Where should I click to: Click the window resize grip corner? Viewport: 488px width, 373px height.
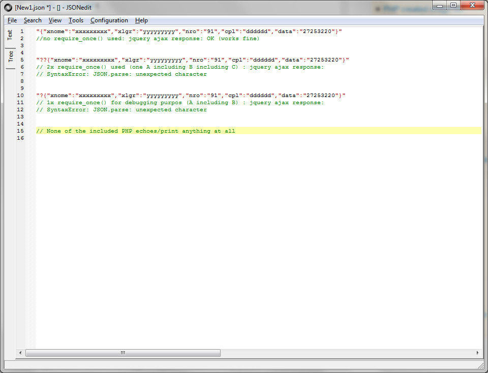pyautogui.click(x=481, y=366)
